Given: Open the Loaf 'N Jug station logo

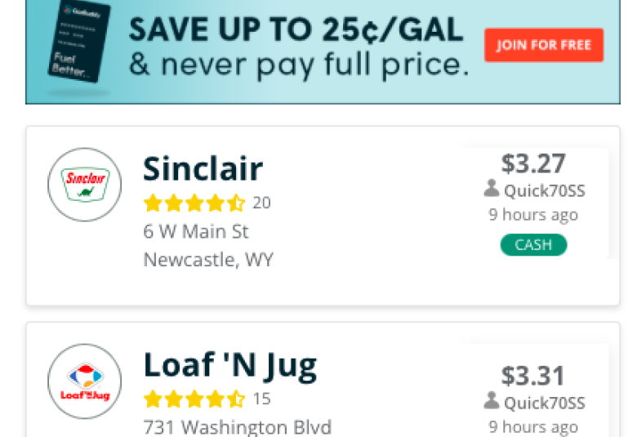Looking at the screenshot, I should (x=84, y=381).
